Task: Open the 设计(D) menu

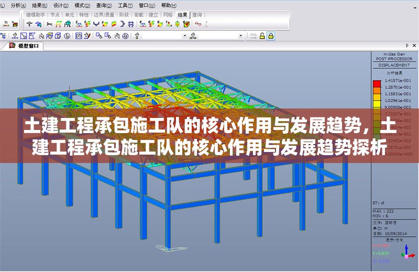Action: tap(61, 5)
